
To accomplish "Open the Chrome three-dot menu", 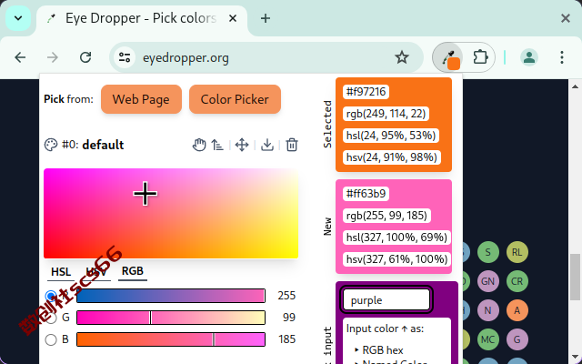I will click(562, 57).
